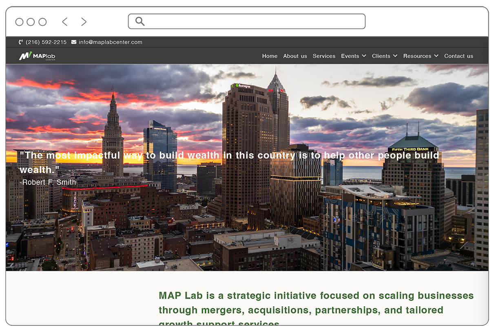This screenshot has width=496, height=334.
Task: Click the browser forward arrow
Action: coord(84,22)
